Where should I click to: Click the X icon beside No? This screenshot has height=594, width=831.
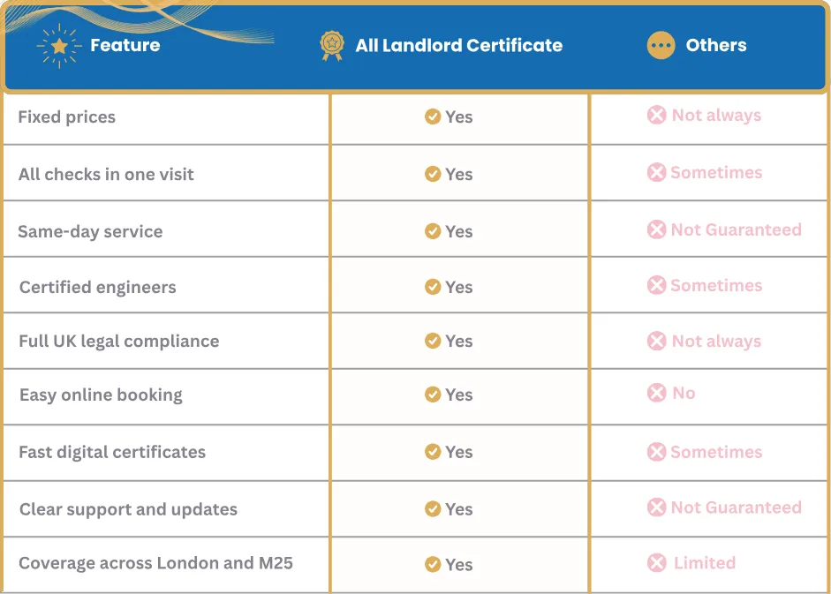click(656, 393)
